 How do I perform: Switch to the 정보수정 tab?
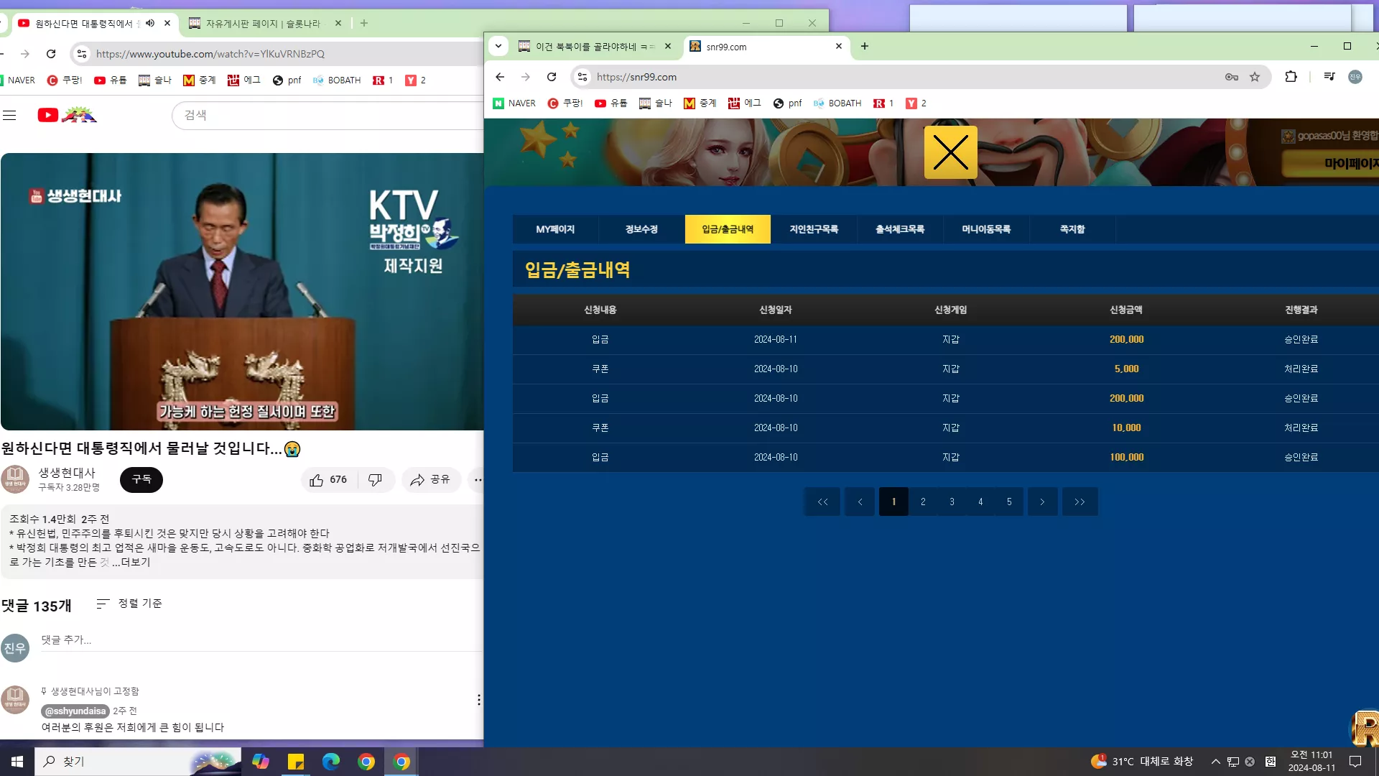(641, 229)
